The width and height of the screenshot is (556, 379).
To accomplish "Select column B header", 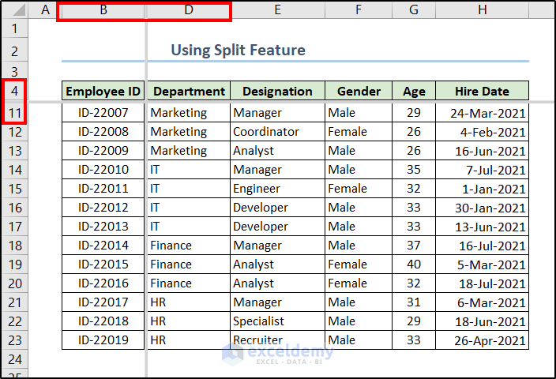I will pos(103,10).
